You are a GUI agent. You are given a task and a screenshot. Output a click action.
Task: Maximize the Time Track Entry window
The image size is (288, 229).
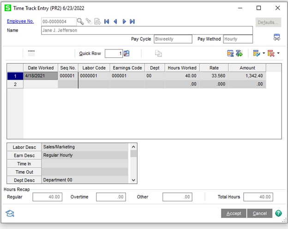pyautogui.click(x=258, y=8)
